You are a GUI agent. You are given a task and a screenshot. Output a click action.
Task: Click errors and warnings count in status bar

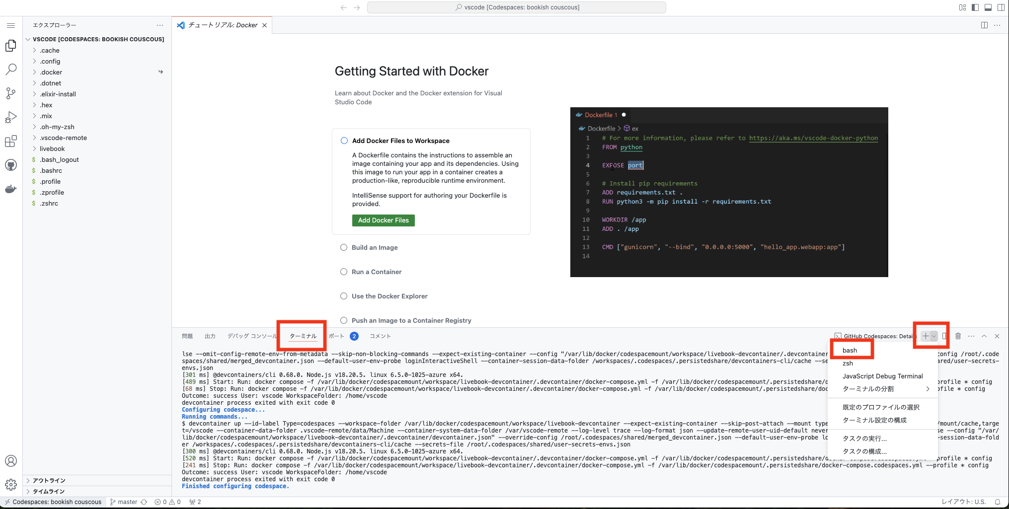tap(167, 502)
